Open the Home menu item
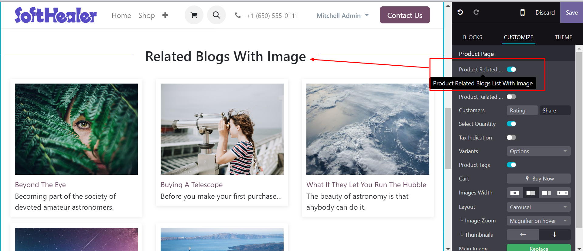Screen dimensions: 583x251 (x=121, y=15)
